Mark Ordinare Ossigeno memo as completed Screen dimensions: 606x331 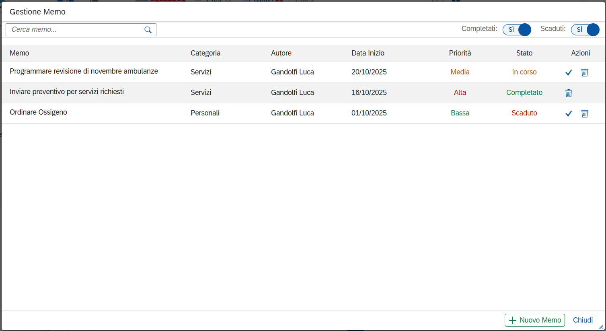point(568,113)
